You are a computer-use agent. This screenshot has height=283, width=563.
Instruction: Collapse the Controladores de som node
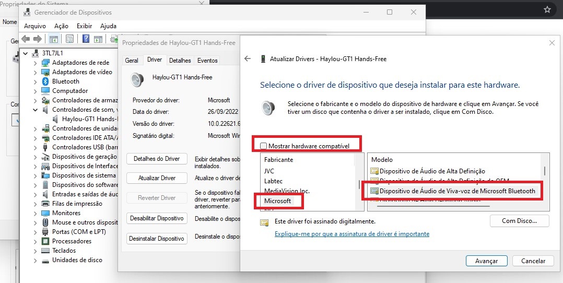click(35, 110)
